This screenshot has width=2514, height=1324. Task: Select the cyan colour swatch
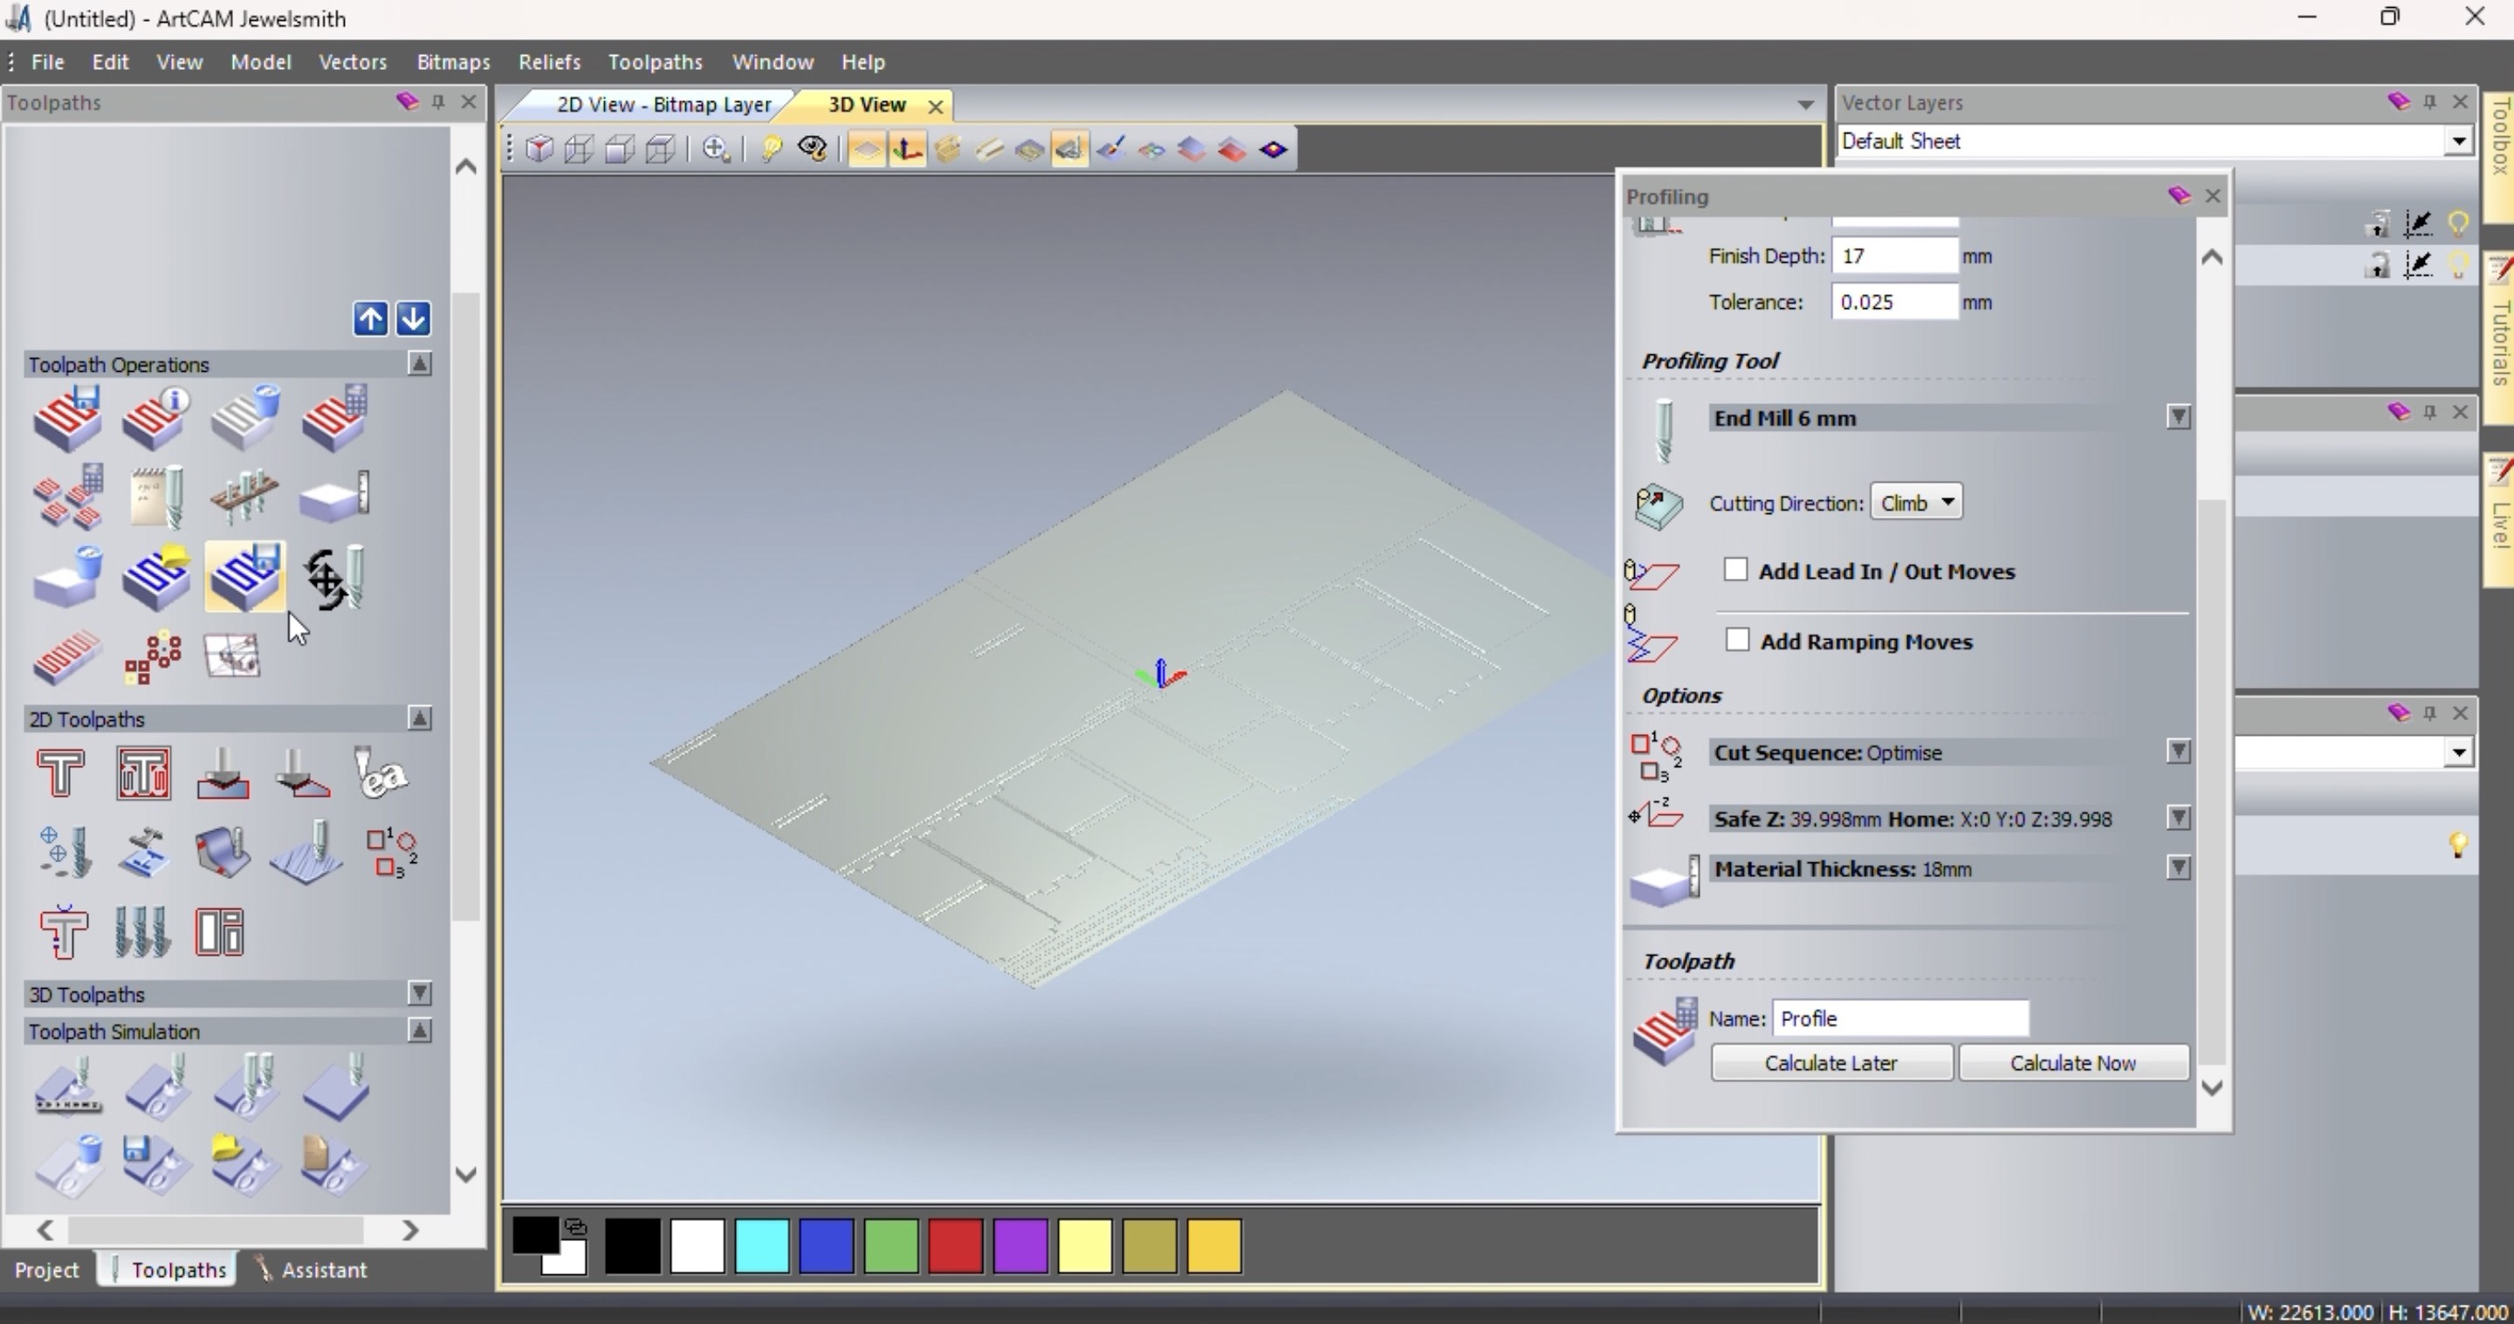tap(761, 1245)
